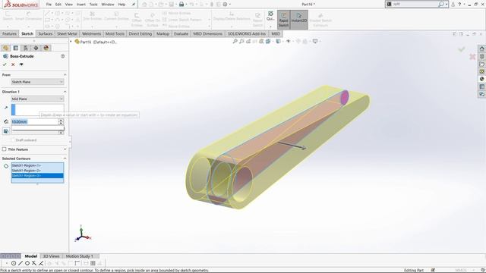Viewport: 486px width, 273px height.
Task: Collapse the From section
Action: [65, 75]
